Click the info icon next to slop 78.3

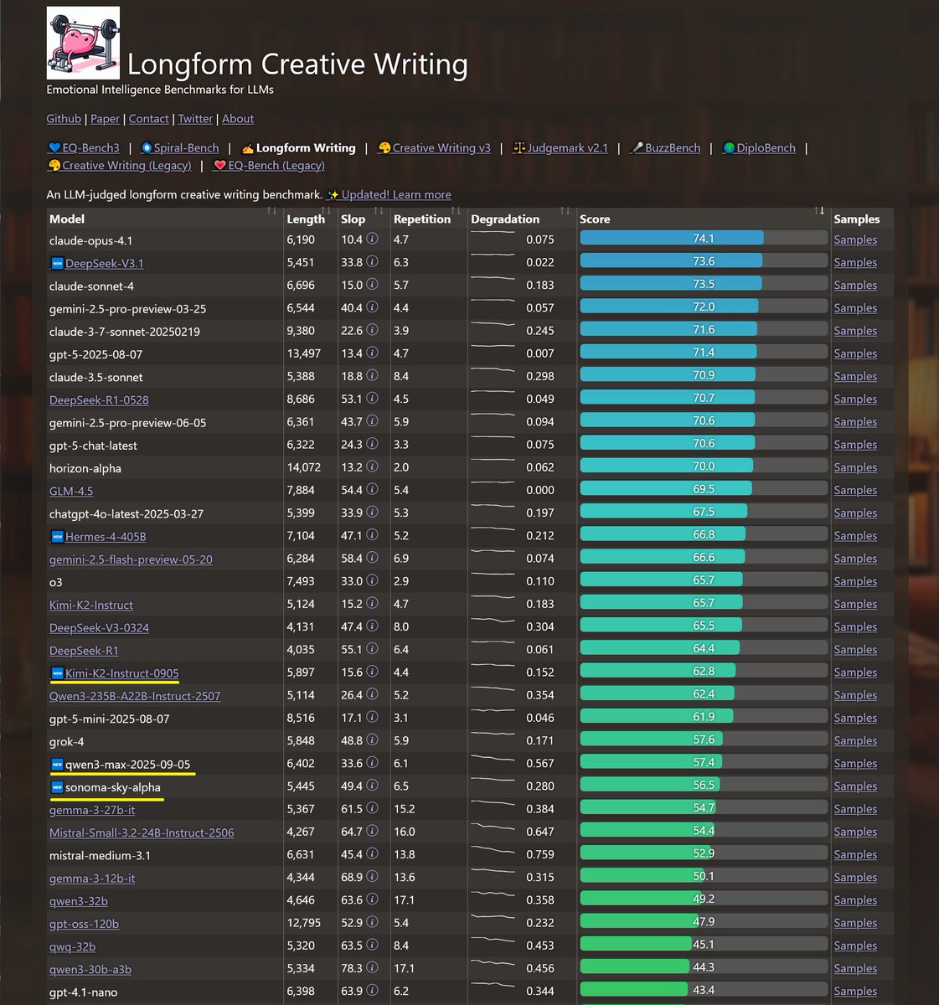[x=372, y=967]
